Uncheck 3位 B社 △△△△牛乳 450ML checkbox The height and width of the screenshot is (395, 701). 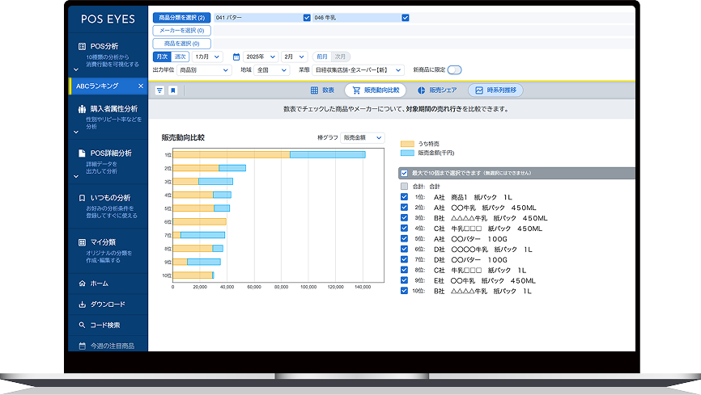(404, 218)
